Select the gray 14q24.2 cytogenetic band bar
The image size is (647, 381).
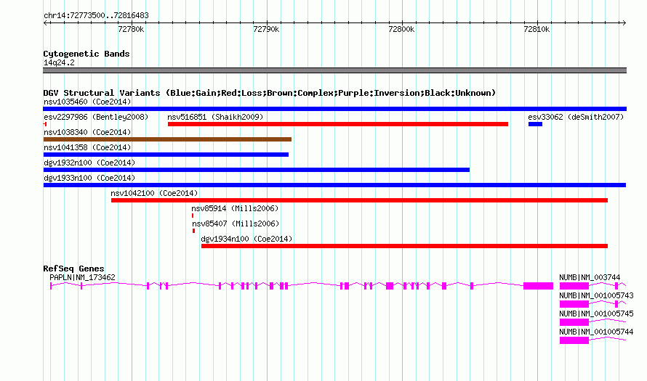coord(334,70)
